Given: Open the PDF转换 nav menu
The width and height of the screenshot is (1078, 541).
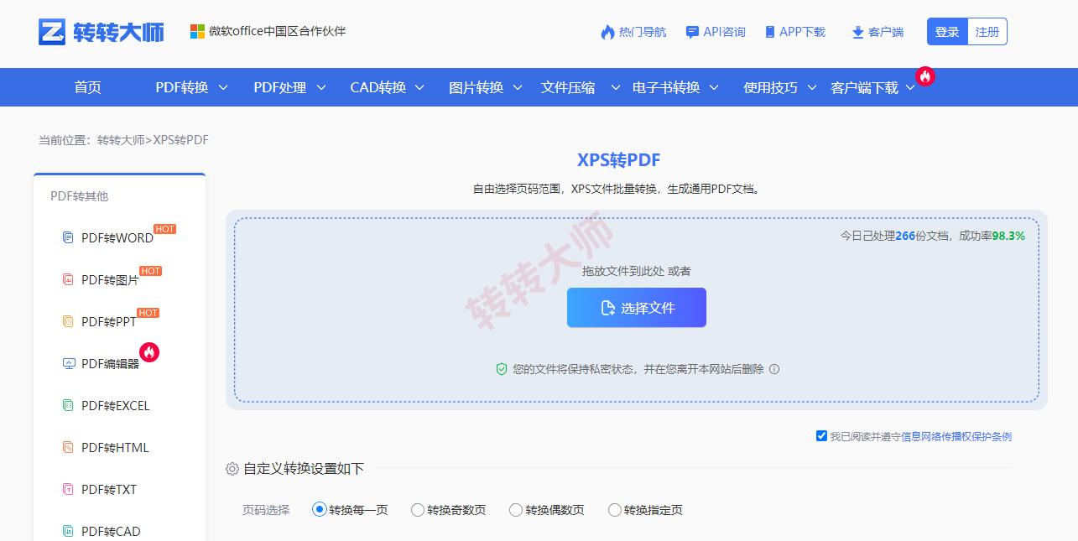Looking at the screenshot, I should tap(182, 87).
